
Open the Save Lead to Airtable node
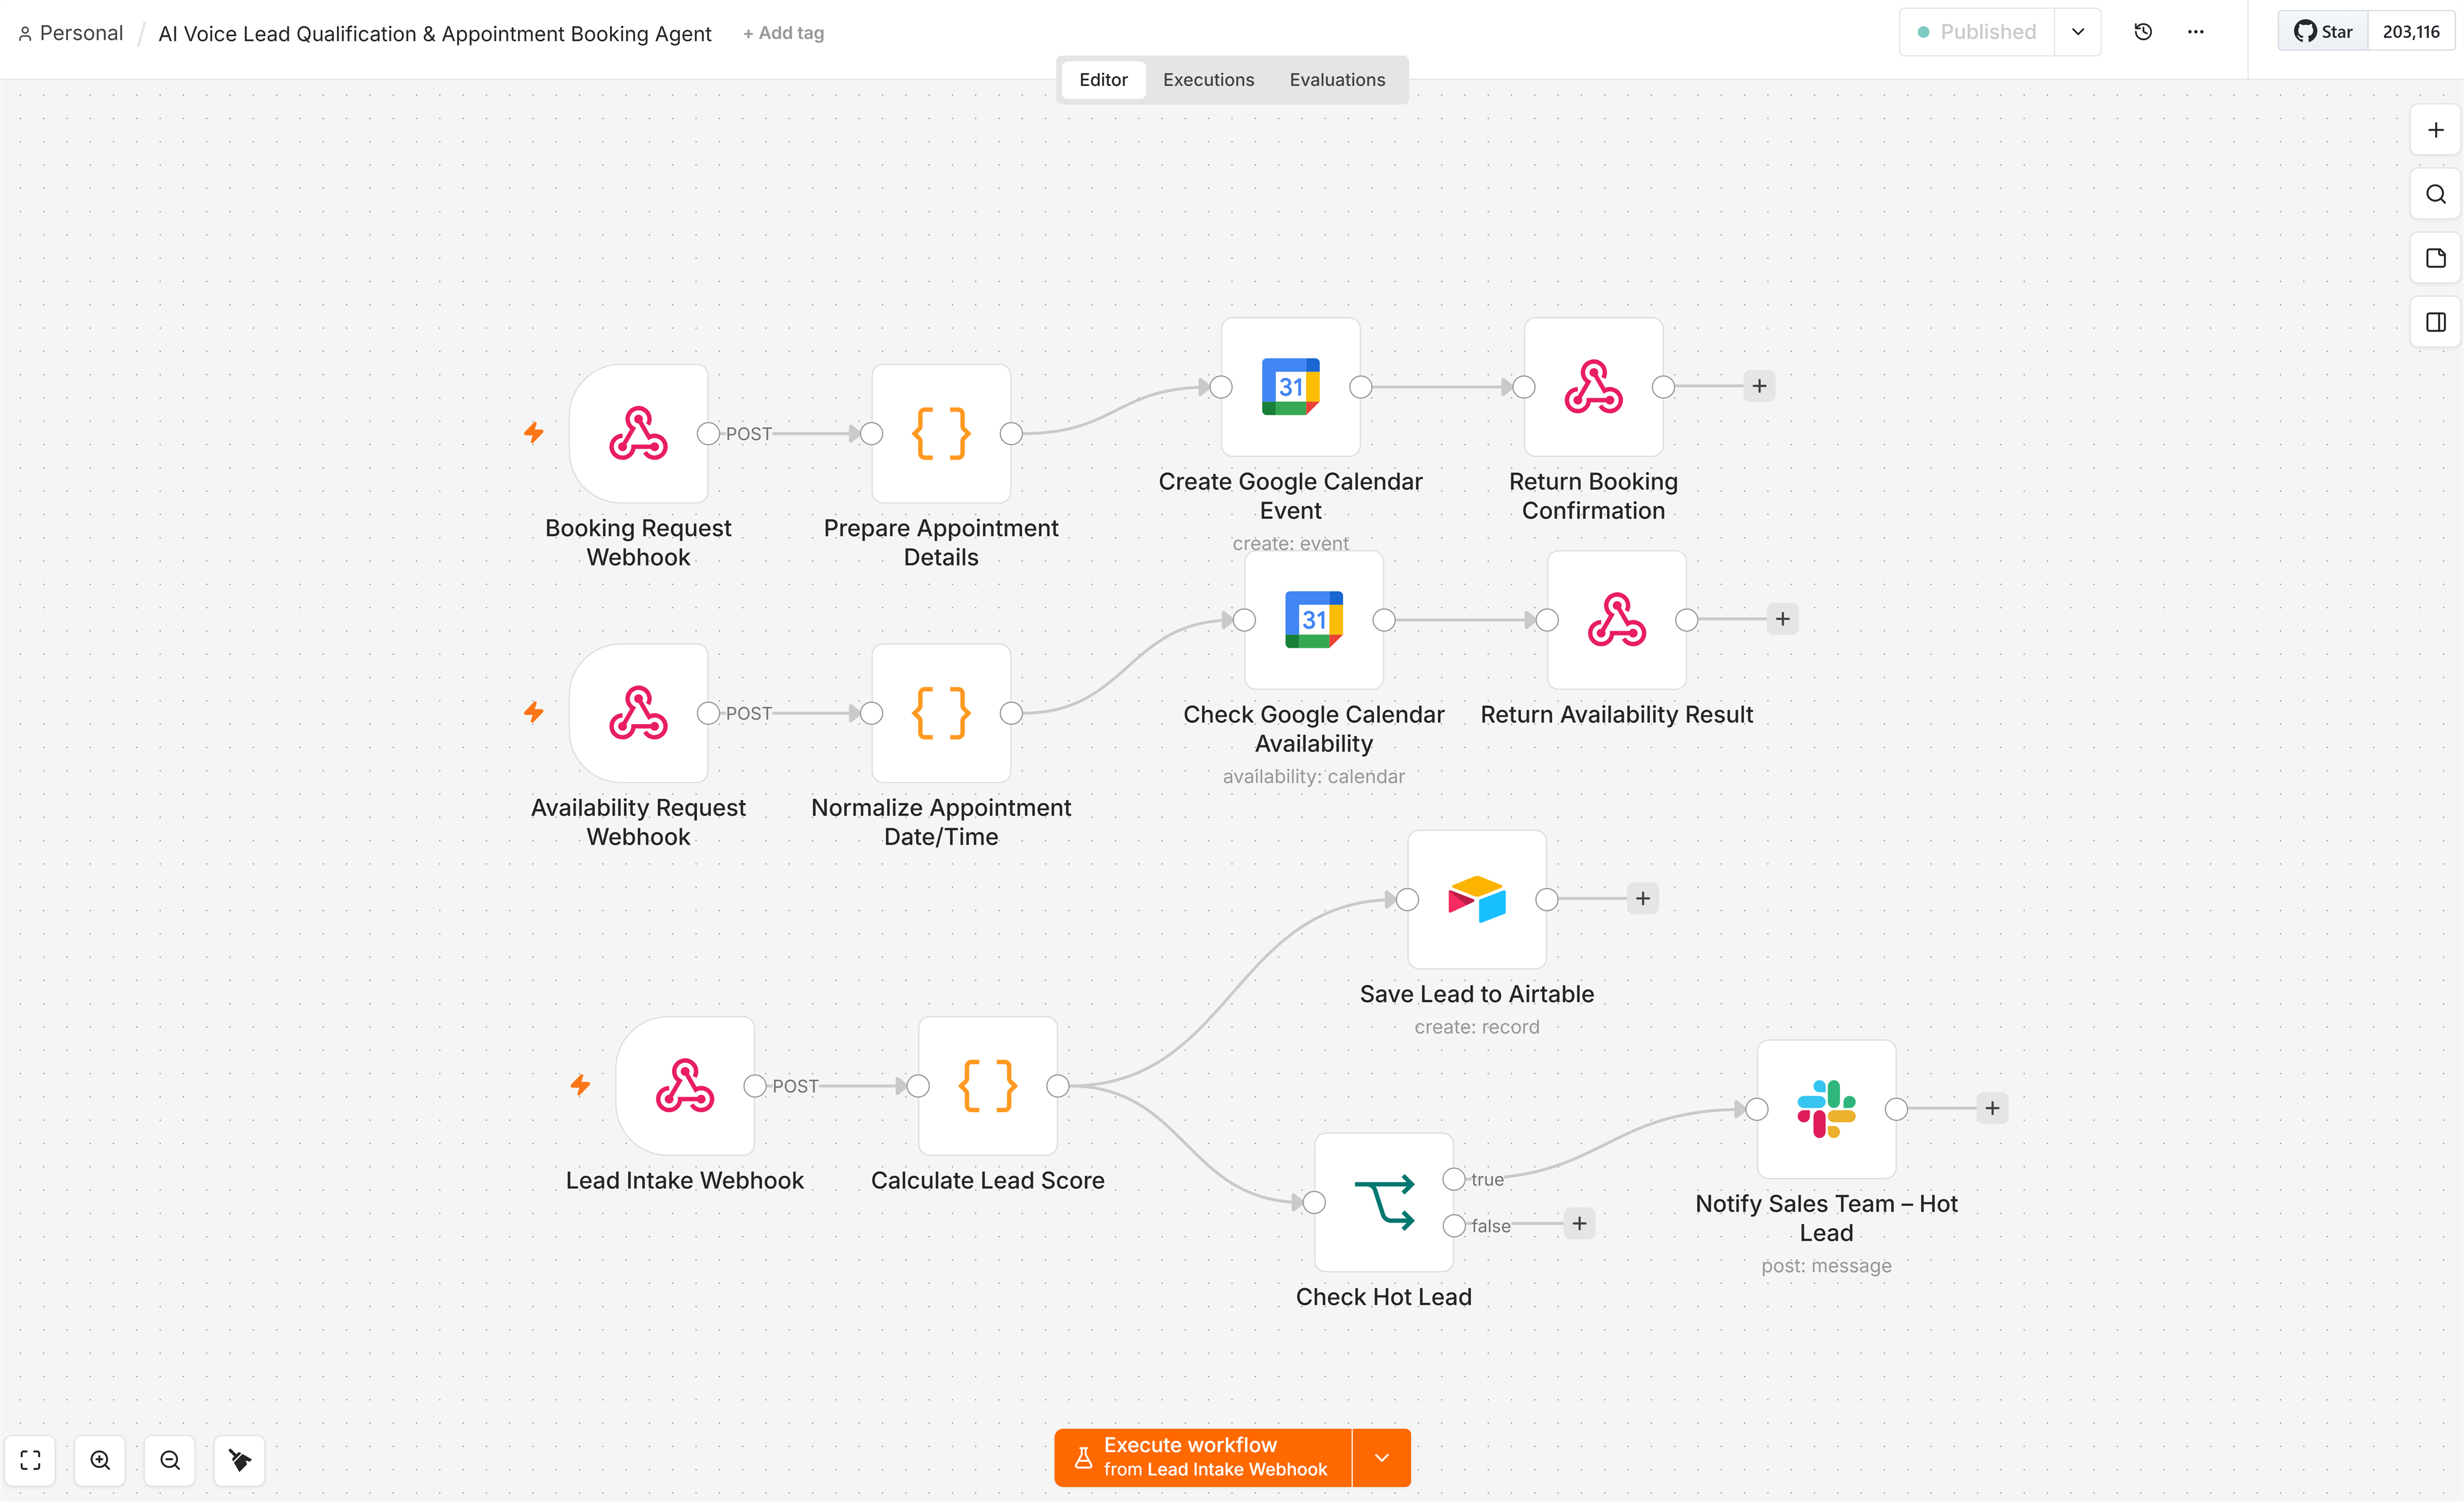click(1476, 899)
